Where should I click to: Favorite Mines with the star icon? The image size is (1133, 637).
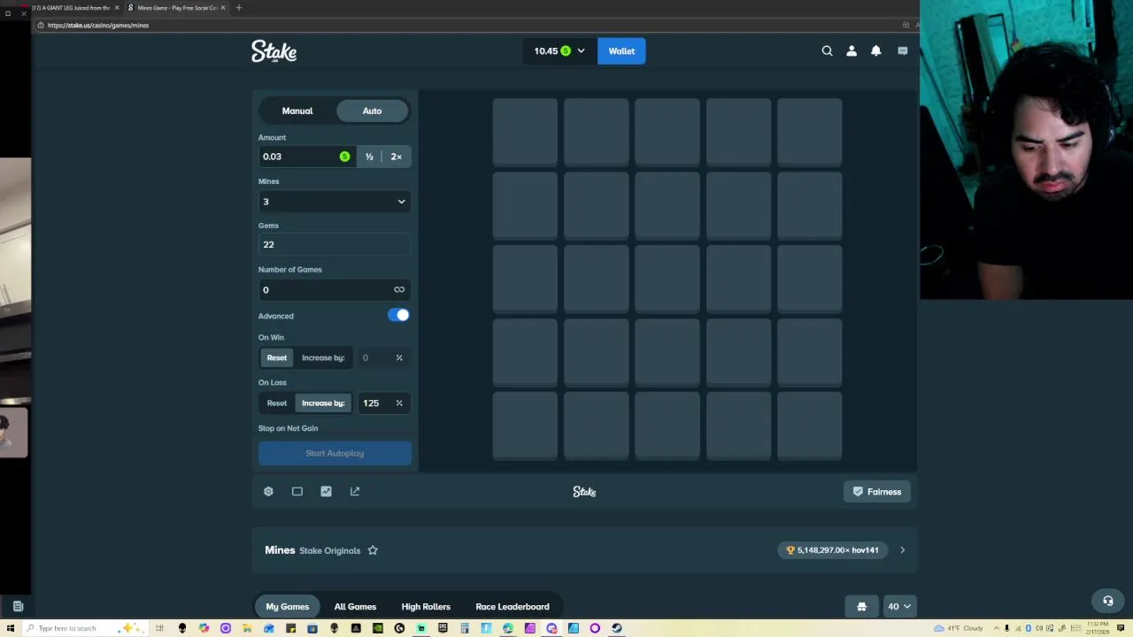[373, 550]
